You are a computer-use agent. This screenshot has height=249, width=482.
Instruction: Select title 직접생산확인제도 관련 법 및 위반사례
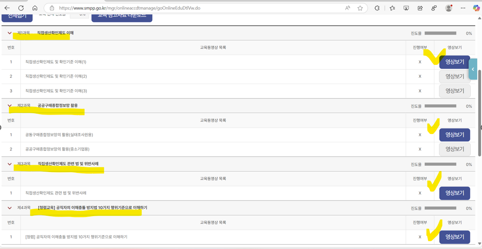click(68, 164)
